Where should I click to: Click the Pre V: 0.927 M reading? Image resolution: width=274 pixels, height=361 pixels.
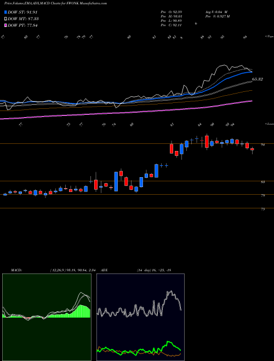[x=217, y=16]
